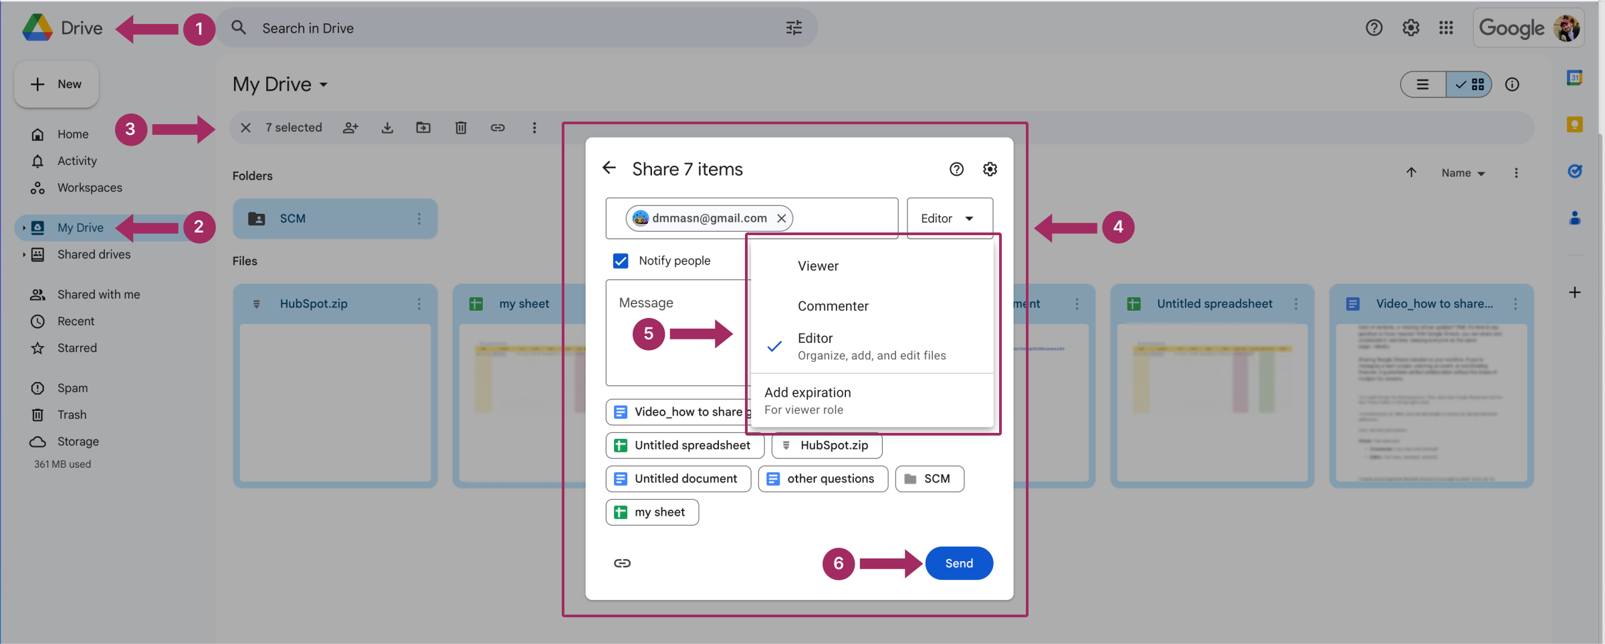Open the Help support icon in header
The height and width of the screenshot is (644, 1605).
pos(1374,28)
